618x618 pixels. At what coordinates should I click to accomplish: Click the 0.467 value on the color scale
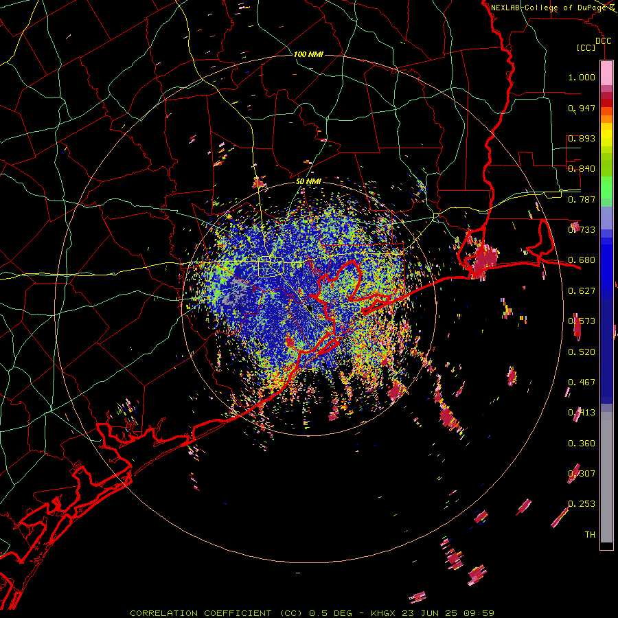click(x=582, y=382)
